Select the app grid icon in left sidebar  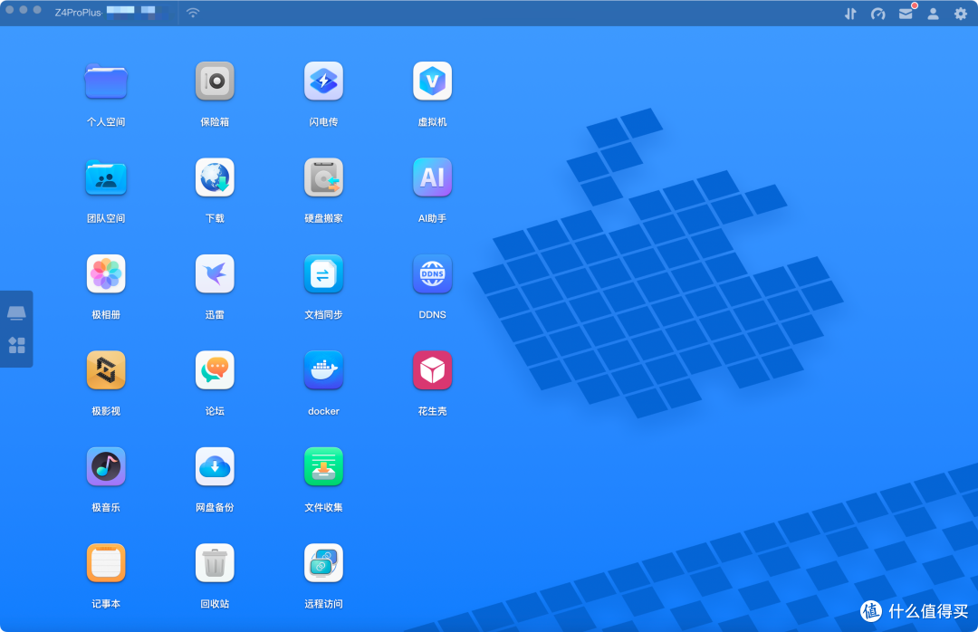click(x=17, y=345)
